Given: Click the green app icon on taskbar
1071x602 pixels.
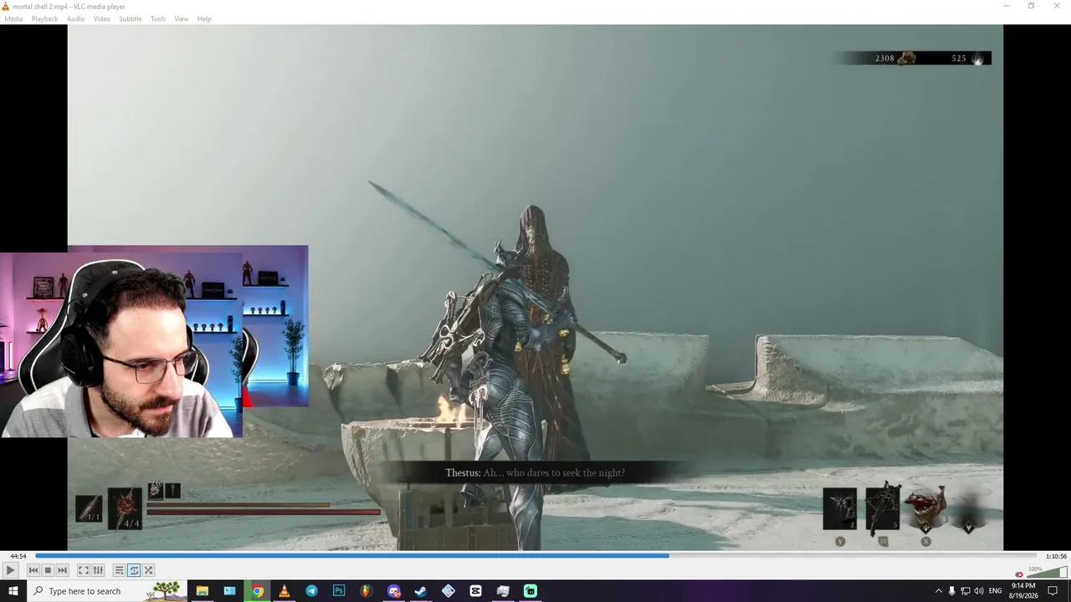Looking at the screenshot, I should 530,591.
